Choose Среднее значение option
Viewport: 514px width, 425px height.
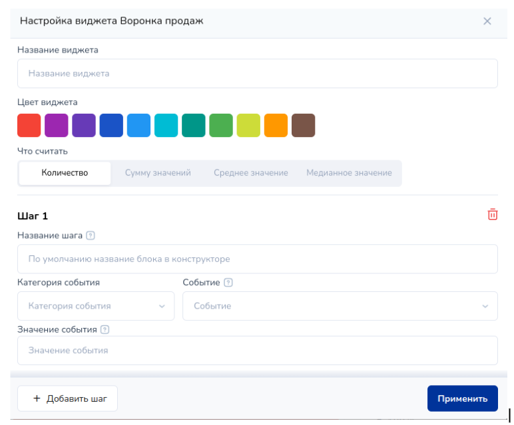(250, 173)
